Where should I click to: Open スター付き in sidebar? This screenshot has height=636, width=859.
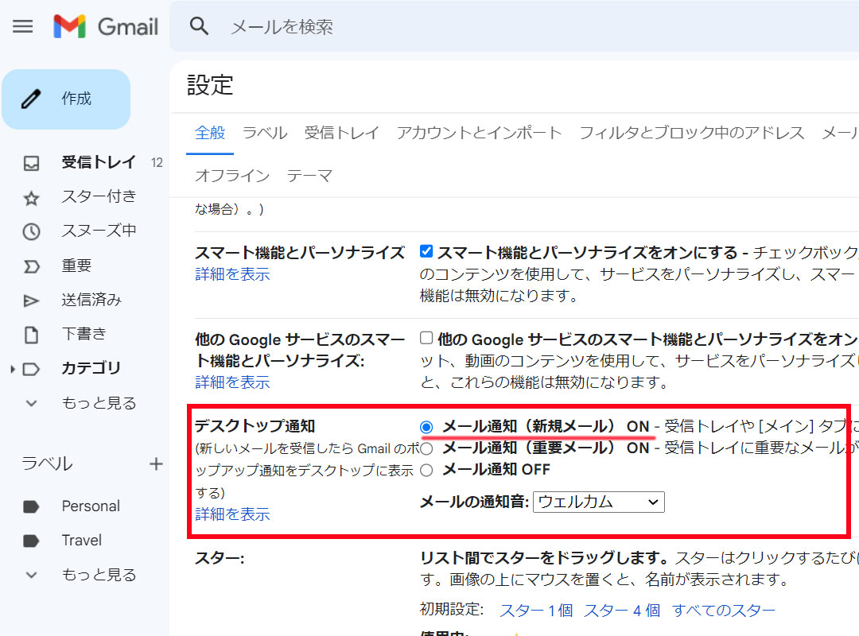click(99, 196)
